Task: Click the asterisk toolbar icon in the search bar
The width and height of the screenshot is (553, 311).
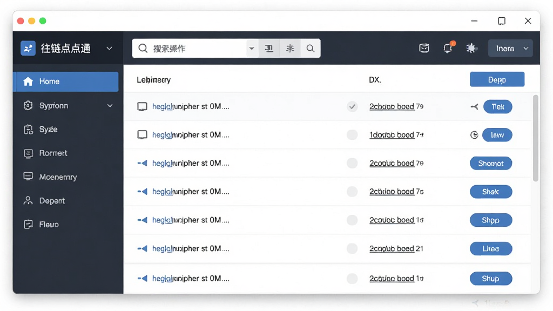Action: click(290, 48)
